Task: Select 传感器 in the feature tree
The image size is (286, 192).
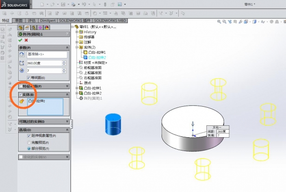Action: pyautogui.click(x=89, y=37)
